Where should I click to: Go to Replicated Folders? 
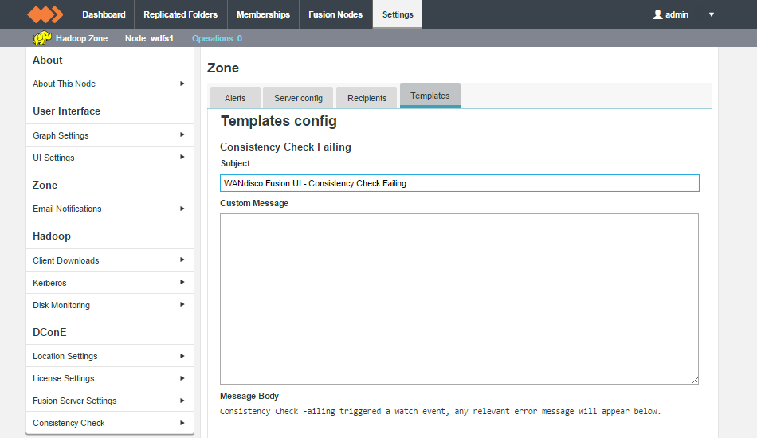click(x=181, y=14)
